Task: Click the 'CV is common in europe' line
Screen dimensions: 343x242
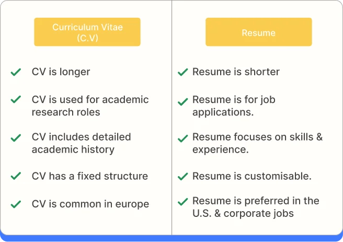Action: tap(90, 204)
